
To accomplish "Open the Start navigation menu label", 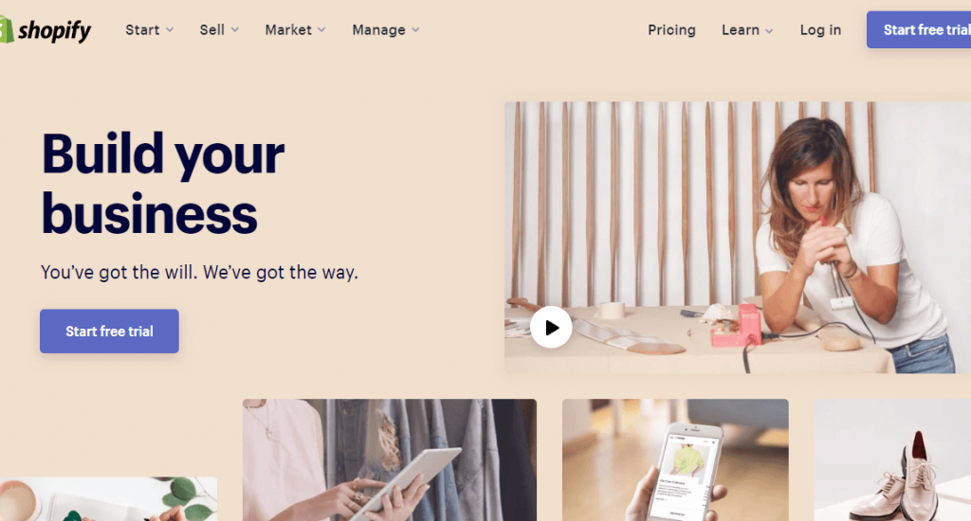I will tap(142, 29).
